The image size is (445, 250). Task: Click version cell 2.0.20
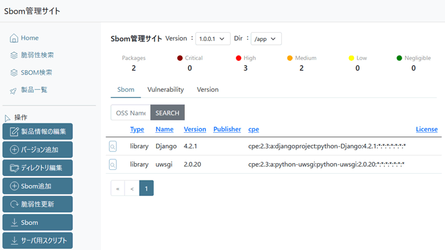[x=192, y=164]
